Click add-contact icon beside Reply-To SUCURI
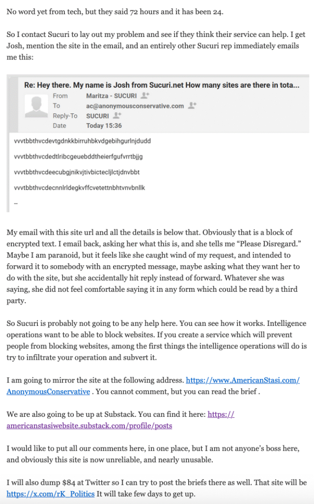This screenshot has width=314, height=504. coord(117,116)
